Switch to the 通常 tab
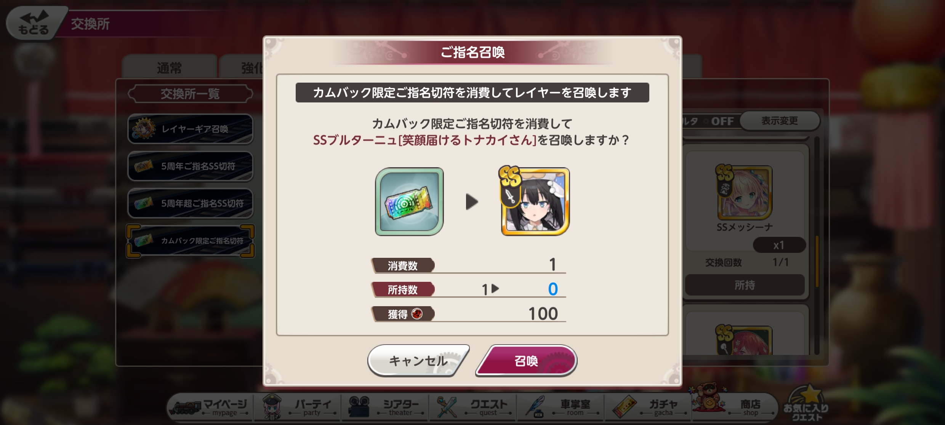Viewport: 945px width, 425px height. [x=169, y=67]
